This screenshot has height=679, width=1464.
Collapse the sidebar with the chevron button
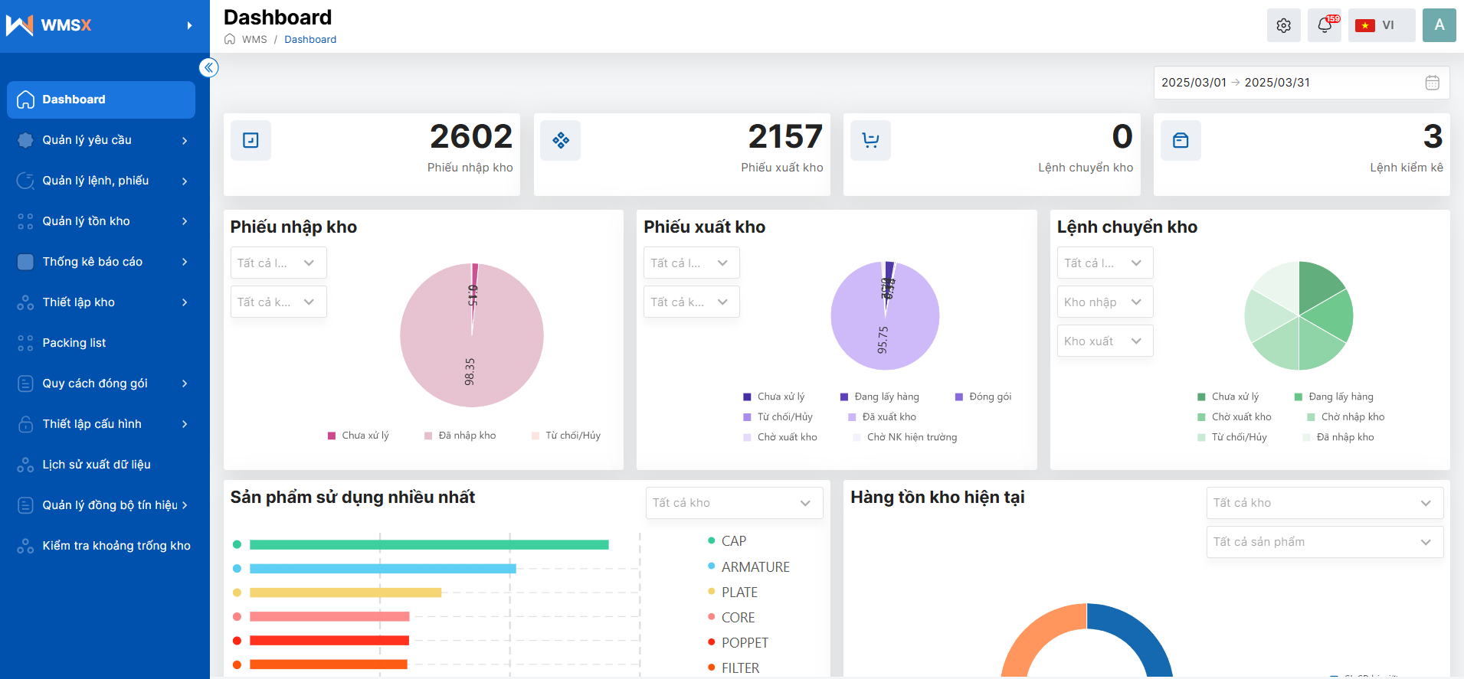click(x=208, y=67)
